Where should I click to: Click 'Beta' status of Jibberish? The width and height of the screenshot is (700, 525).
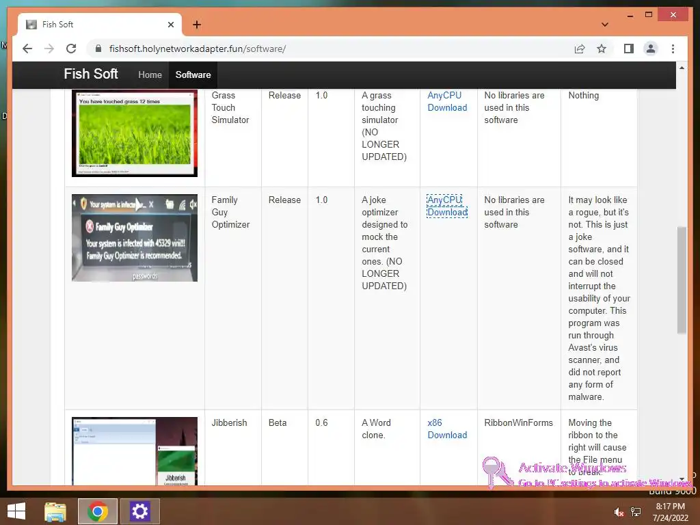(x=278, y=422)
